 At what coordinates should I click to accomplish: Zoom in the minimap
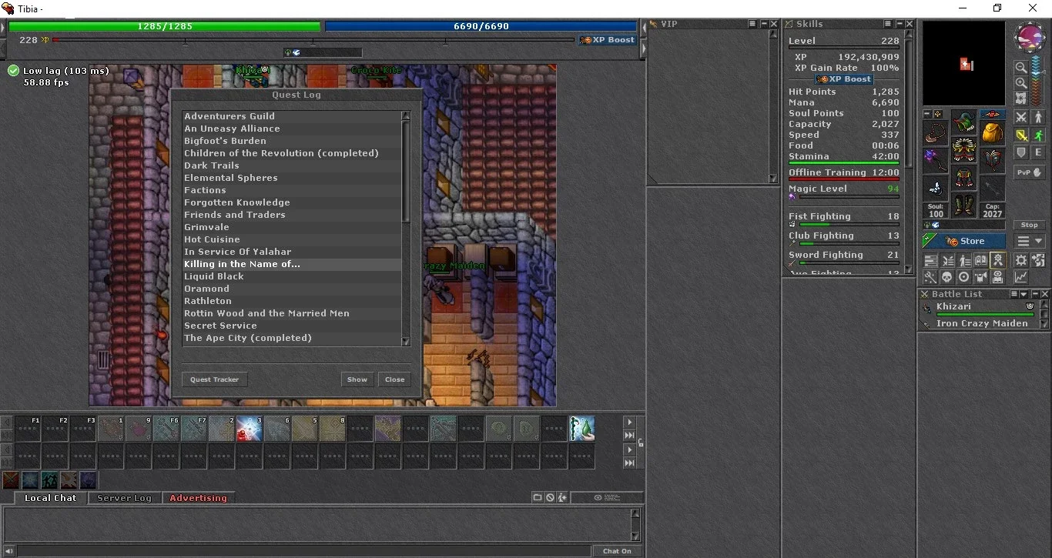click(x=1021, y=83)
